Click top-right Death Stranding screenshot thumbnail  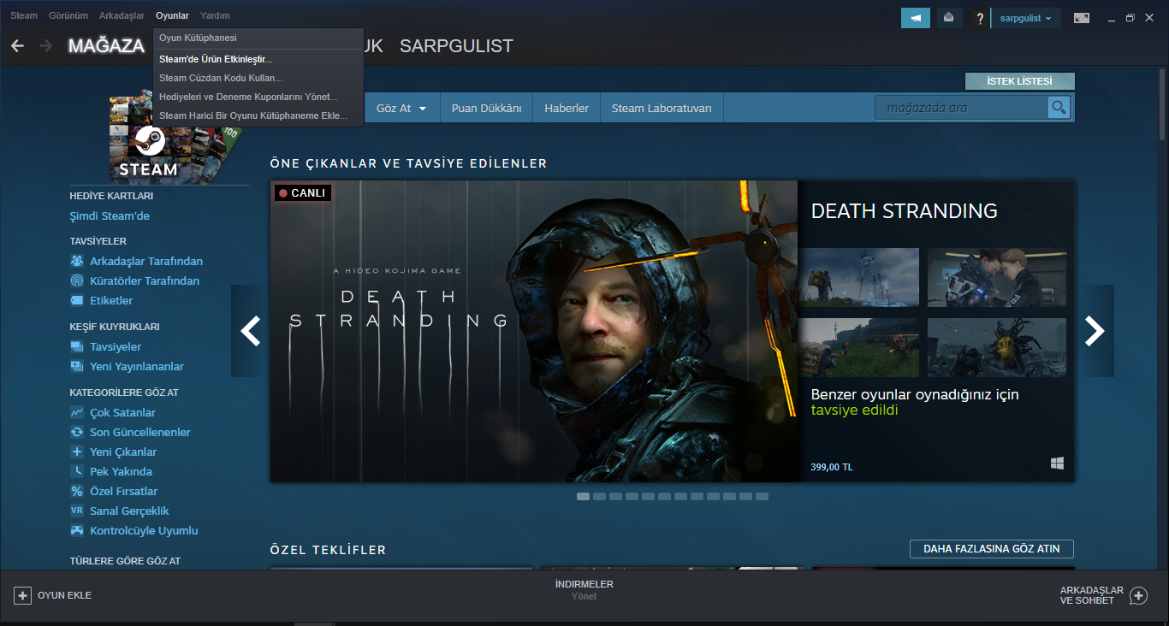[x=997, y=277]
